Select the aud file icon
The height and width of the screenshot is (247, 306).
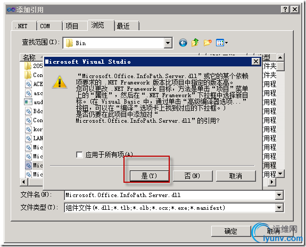28,102
